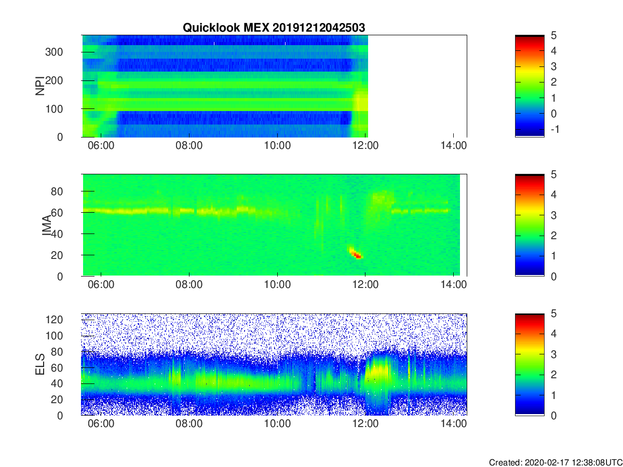Click the '08:00' tick under NPI plot
Viewport: 623px width, 467px height.
pos(189,146)
